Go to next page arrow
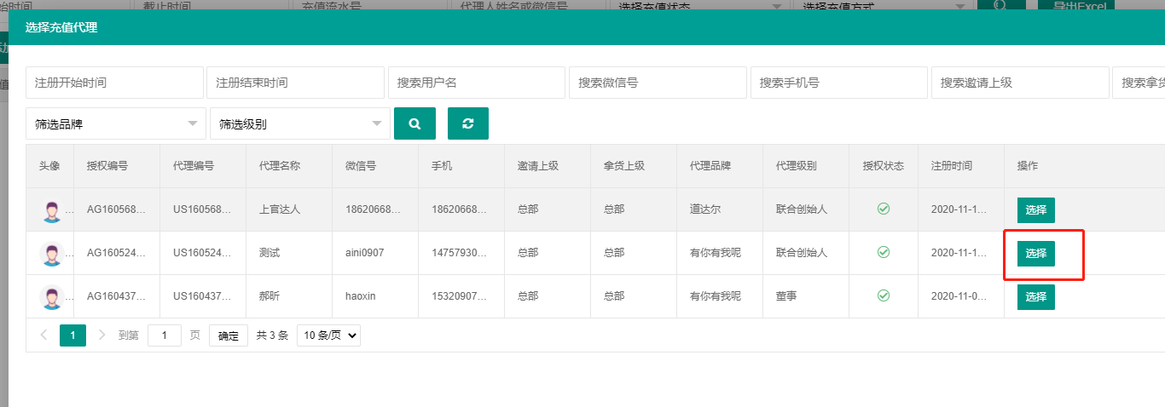Viewport: 1165px width, 407px height. point(102,335)
